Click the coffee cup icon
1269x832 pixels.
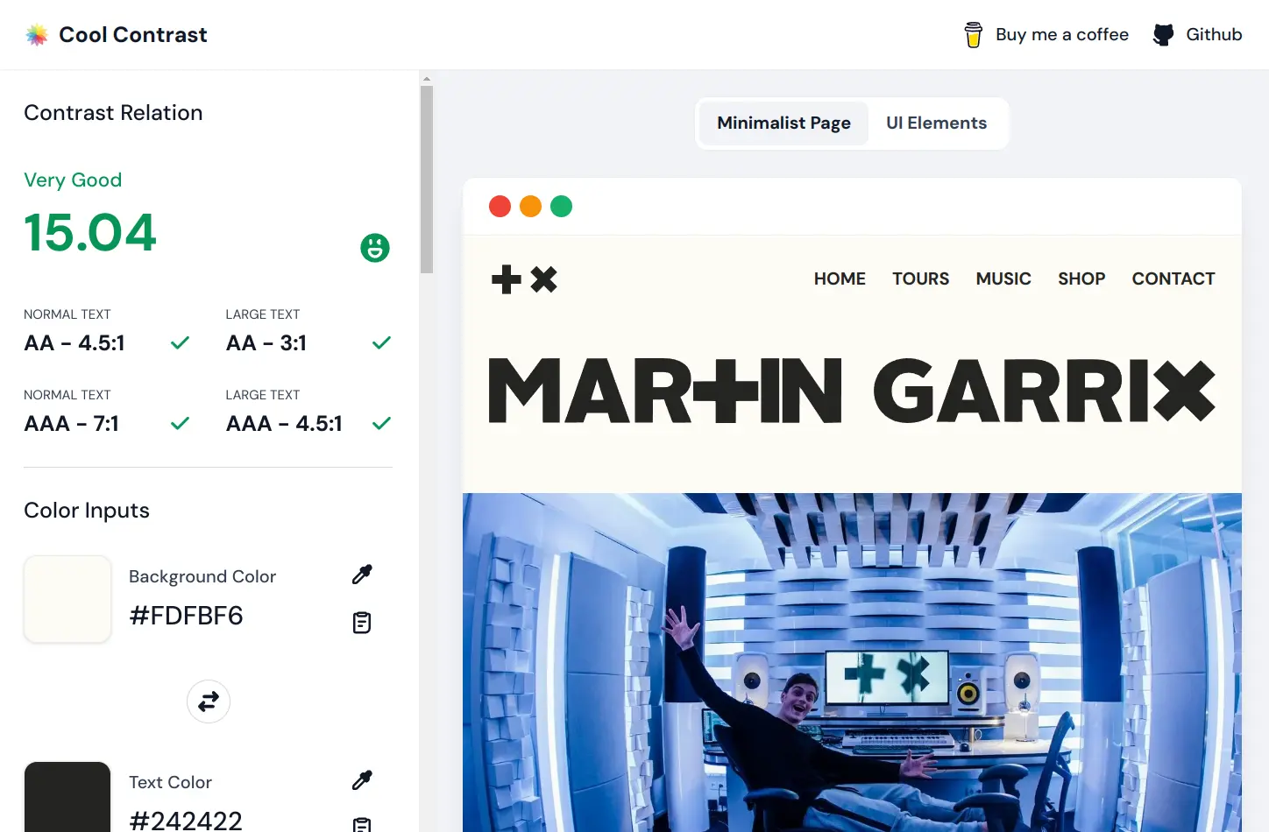pyautogui.click(x=973, y=35)
